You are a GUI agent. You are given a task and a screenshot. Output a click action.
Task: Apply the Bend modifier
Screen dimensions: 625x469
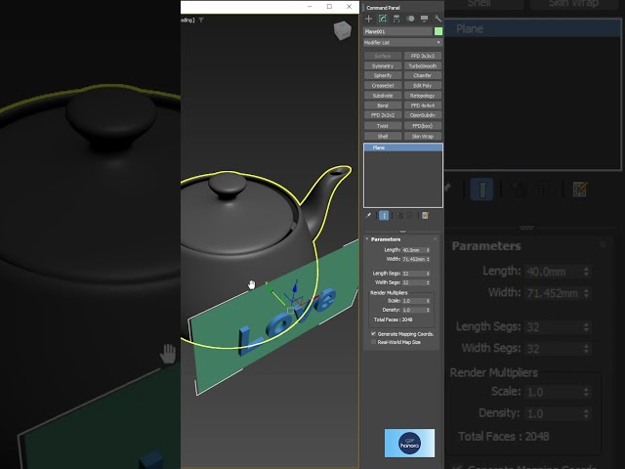pyautogui.click(x=383, y=106)
